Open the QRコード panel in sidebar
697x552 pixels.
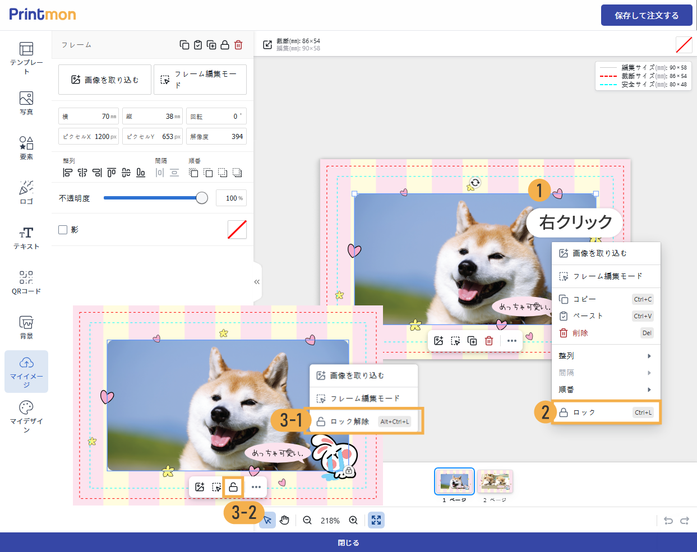[x=26, y=282]
